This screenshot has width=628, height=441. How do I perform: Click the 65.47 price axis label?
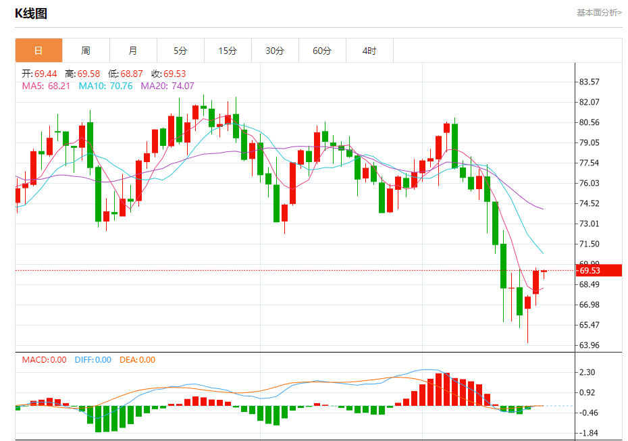(590, 325)
